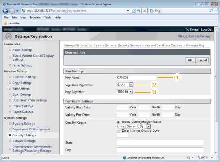Click the Validity End Date Year field
The height and width of the screenshot is (162, 220).
point(122,115)
